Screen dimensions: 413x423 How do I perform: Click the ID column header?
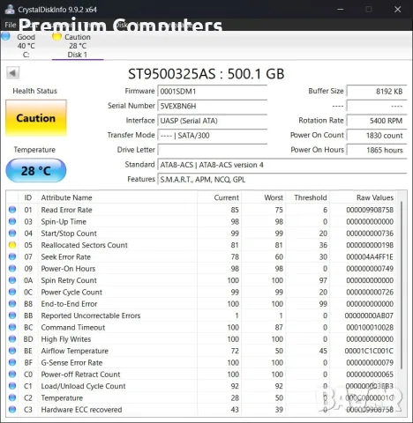click(x=28, y=197)
